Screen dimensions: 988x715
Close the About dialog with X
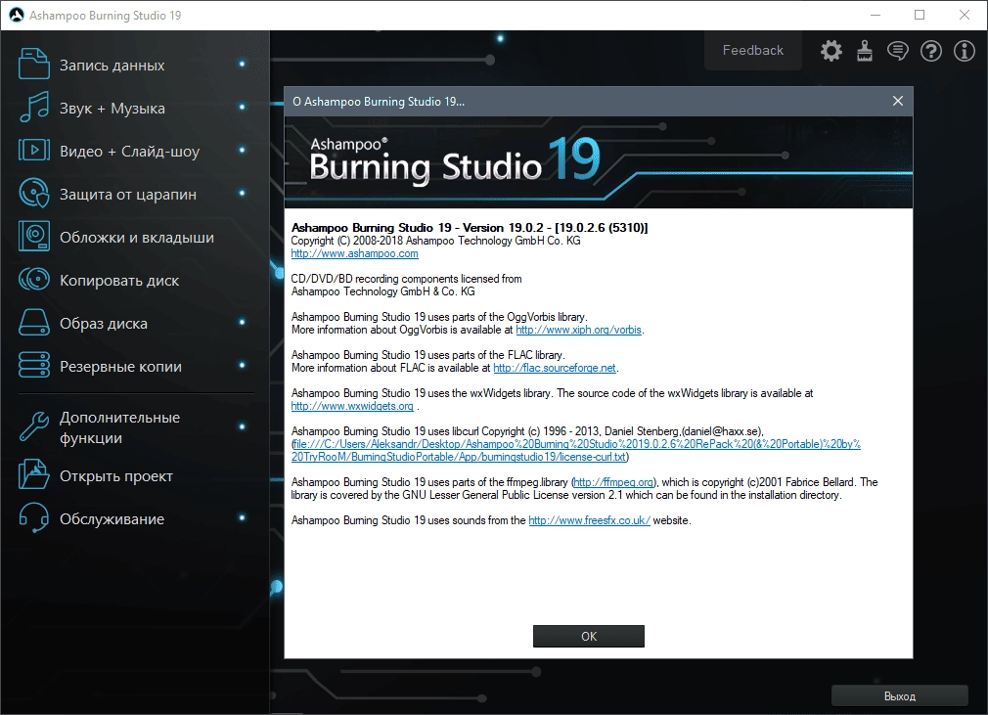tap(897, 101)
